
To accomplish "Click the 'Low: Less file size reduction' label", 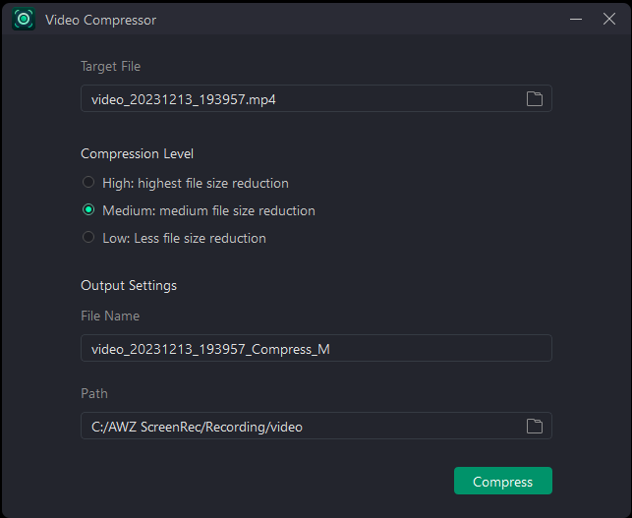I will pos(184,238).
